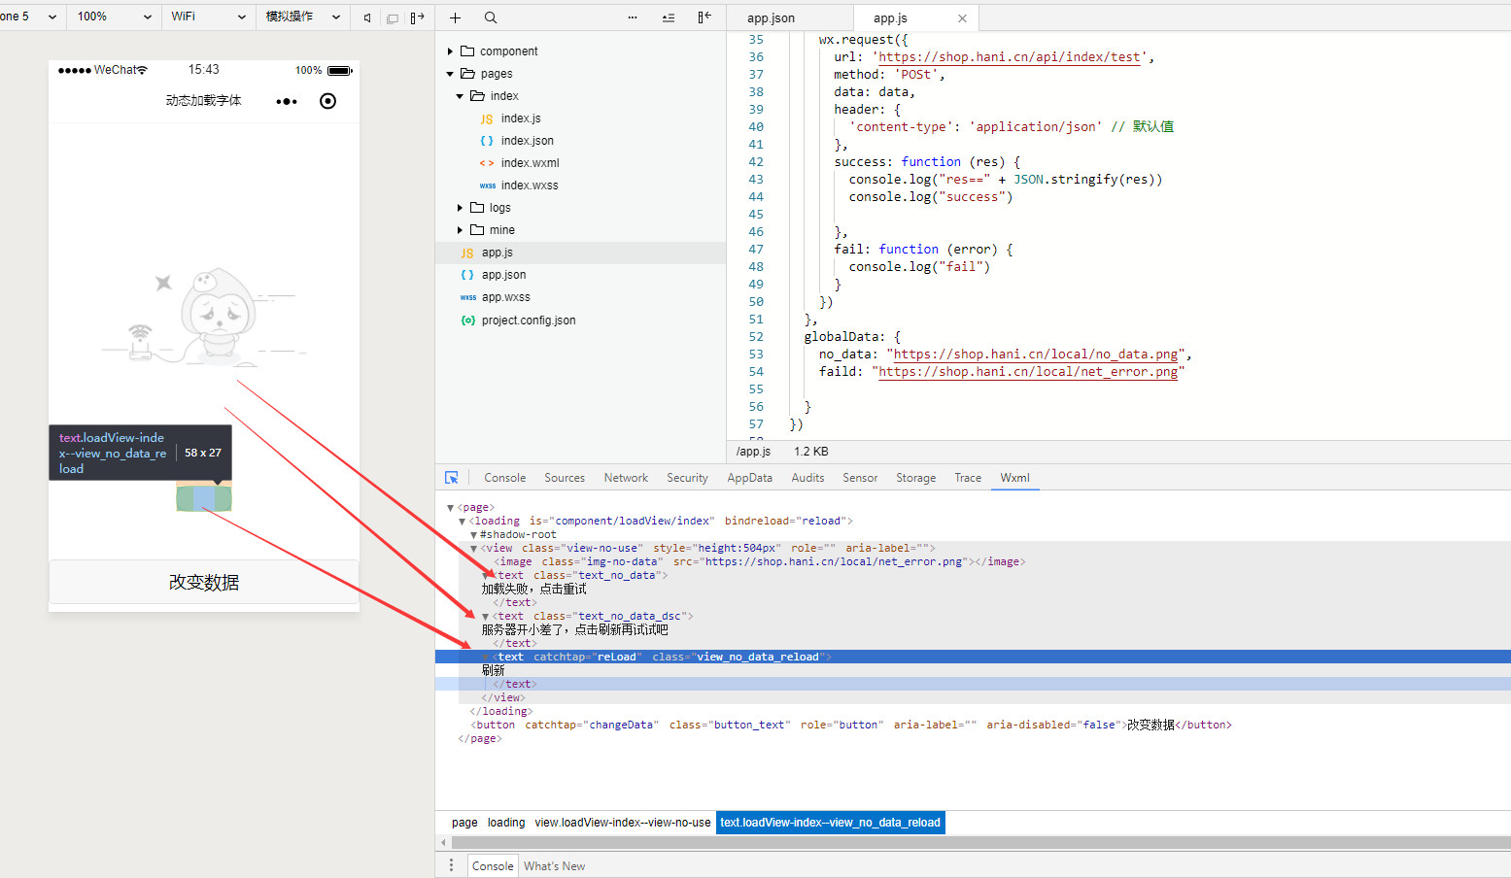Hide the file explorer panel

coord(704,17)
